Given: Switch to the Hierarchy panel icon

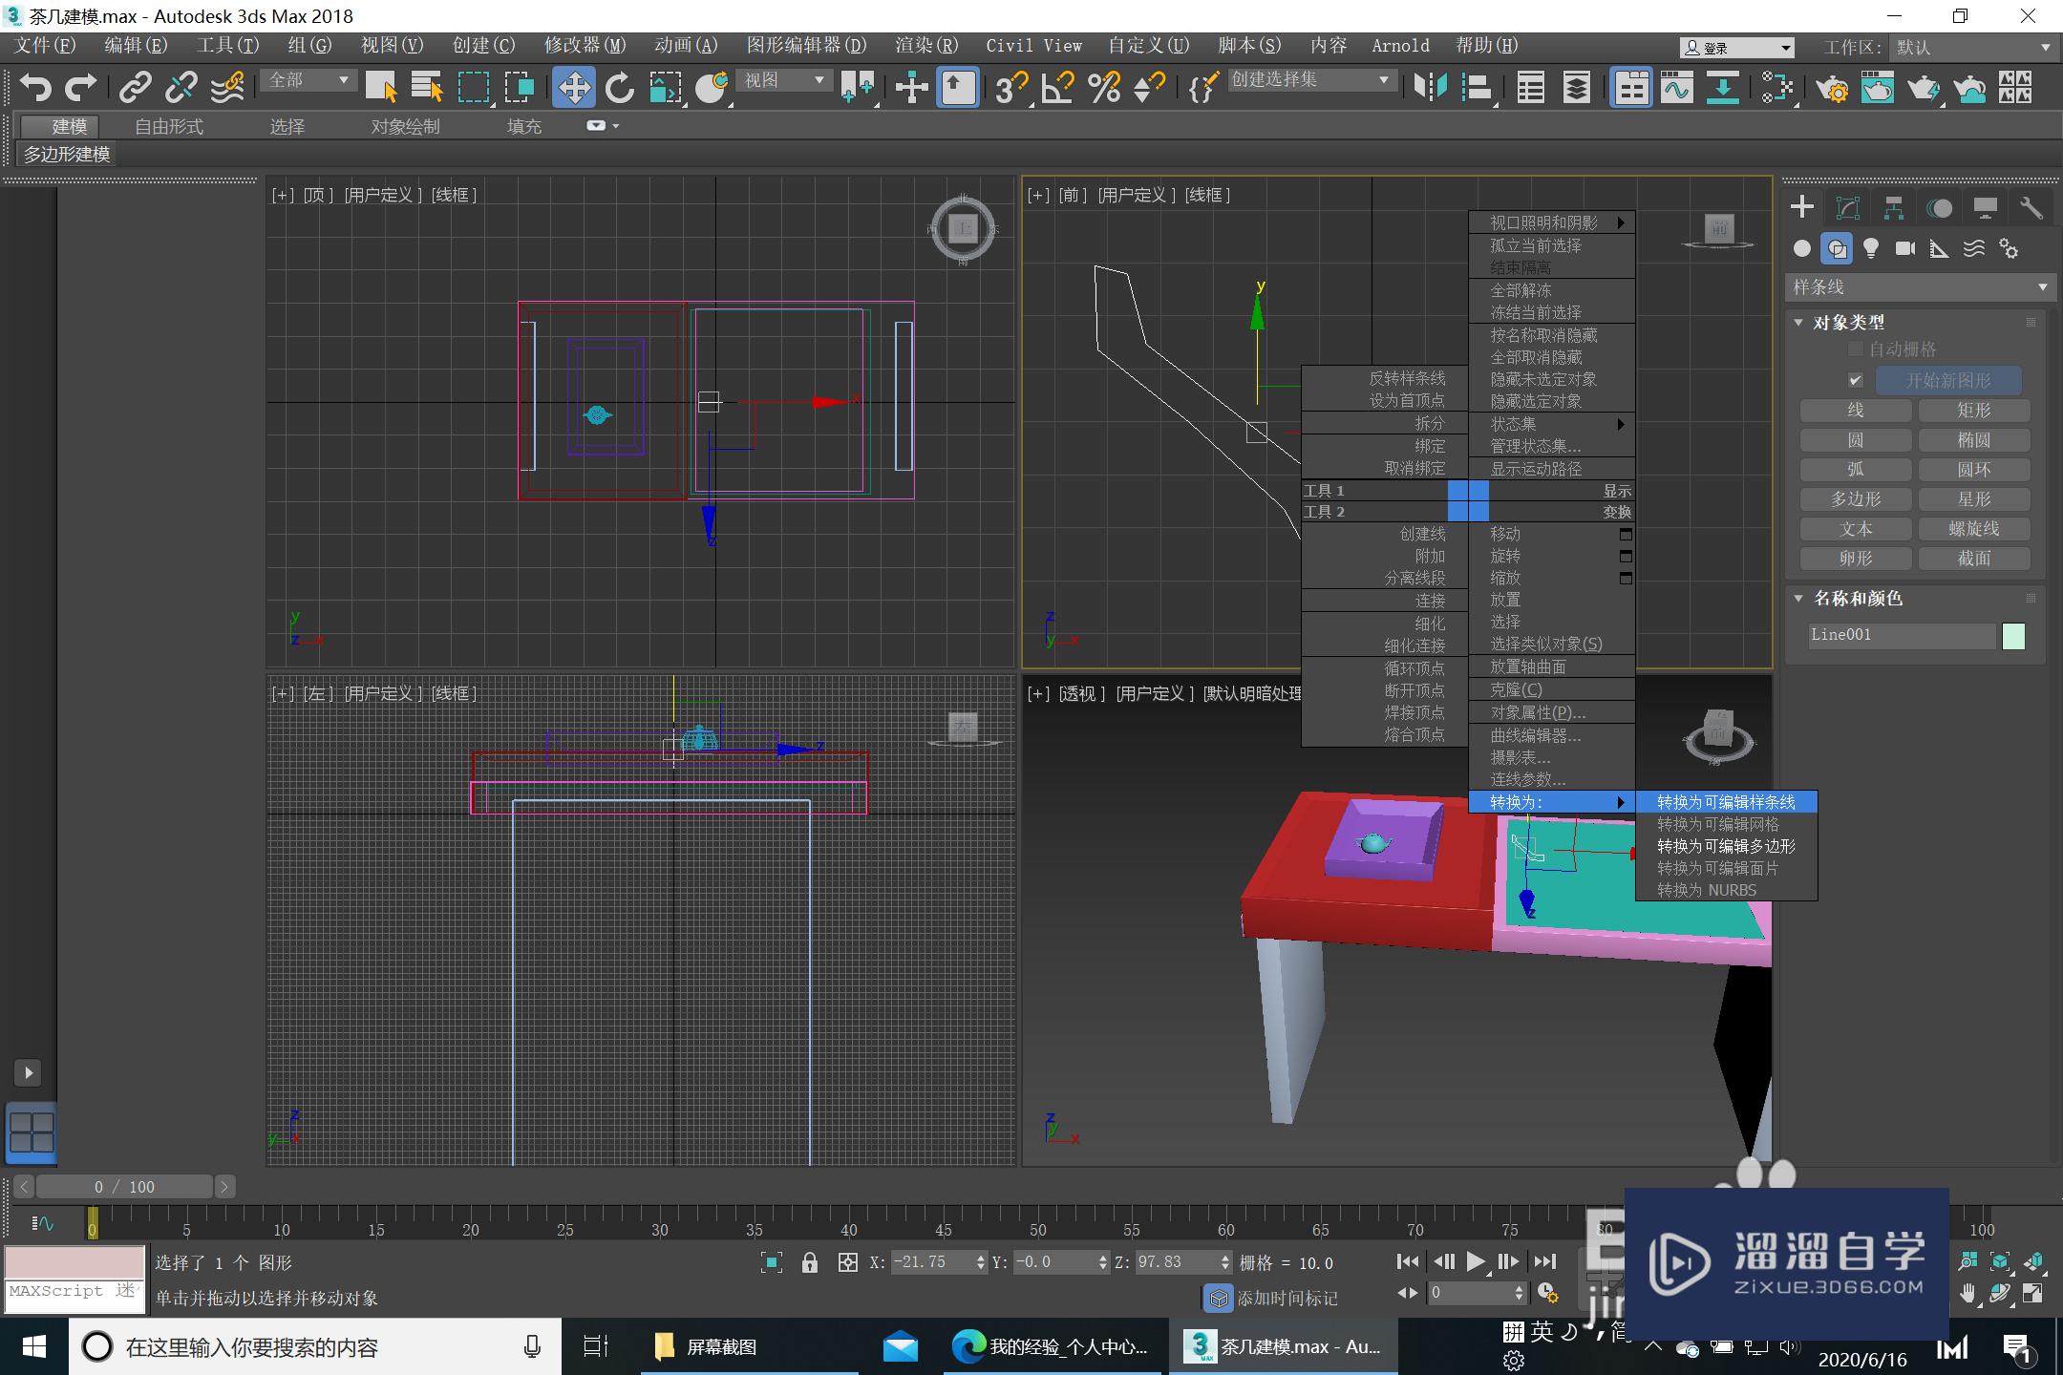Looking at the screenshot, I should (1893, 207).
